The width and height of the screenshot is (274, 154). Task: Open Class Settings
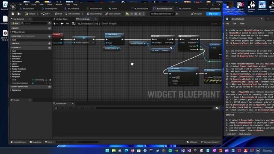click(94, 14)
